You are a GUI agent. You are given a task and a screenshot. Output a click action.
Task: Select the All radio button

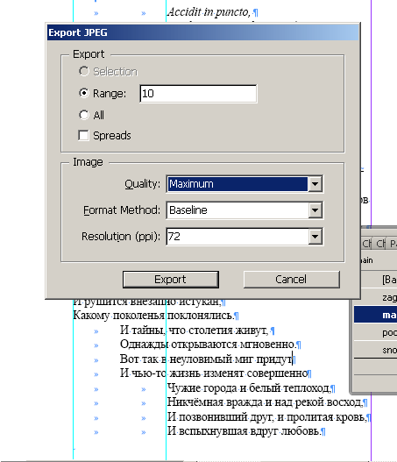coord(84,115)
